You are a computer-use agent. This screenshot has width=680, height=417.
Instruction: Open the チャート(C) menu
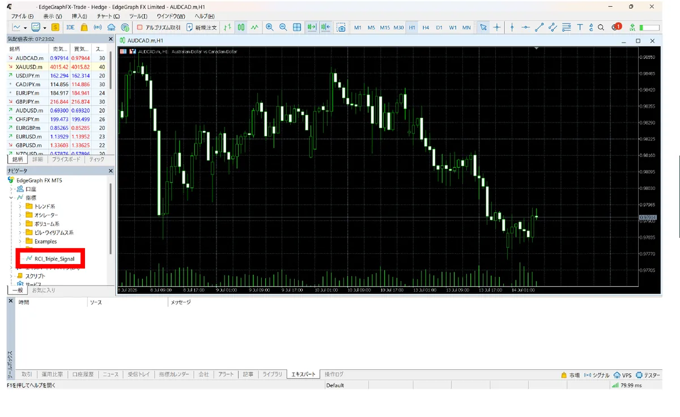(108, 16)
